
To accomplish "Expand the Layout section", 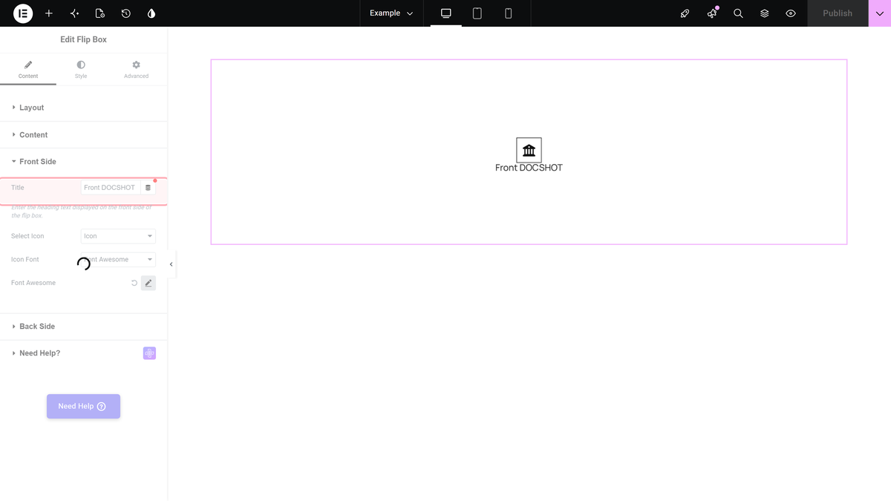I will (x=83, y=108).
